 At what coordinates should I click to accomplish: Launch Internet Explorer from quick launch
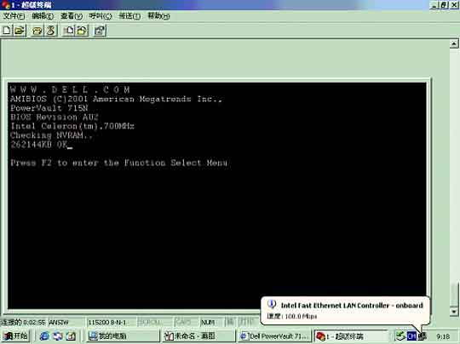(44, 336)
